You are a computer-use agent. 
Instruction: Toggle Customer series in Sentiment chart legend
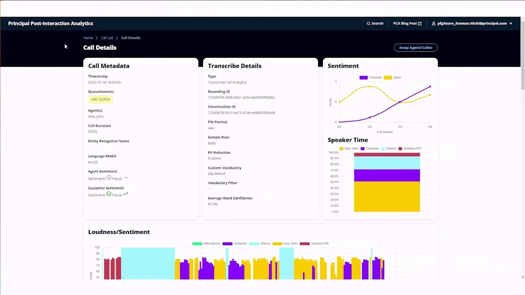click(x=371, y=77)
